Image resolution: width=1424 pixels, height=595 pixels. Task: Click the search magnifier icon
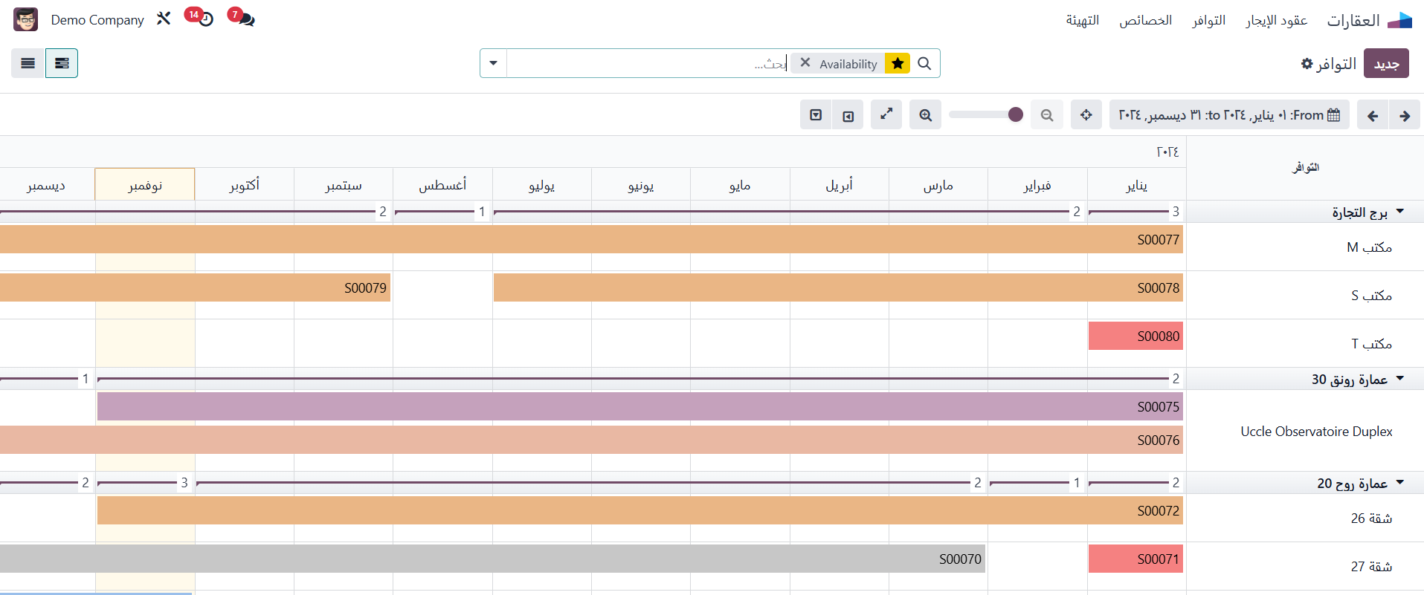(x=924, y=64)
